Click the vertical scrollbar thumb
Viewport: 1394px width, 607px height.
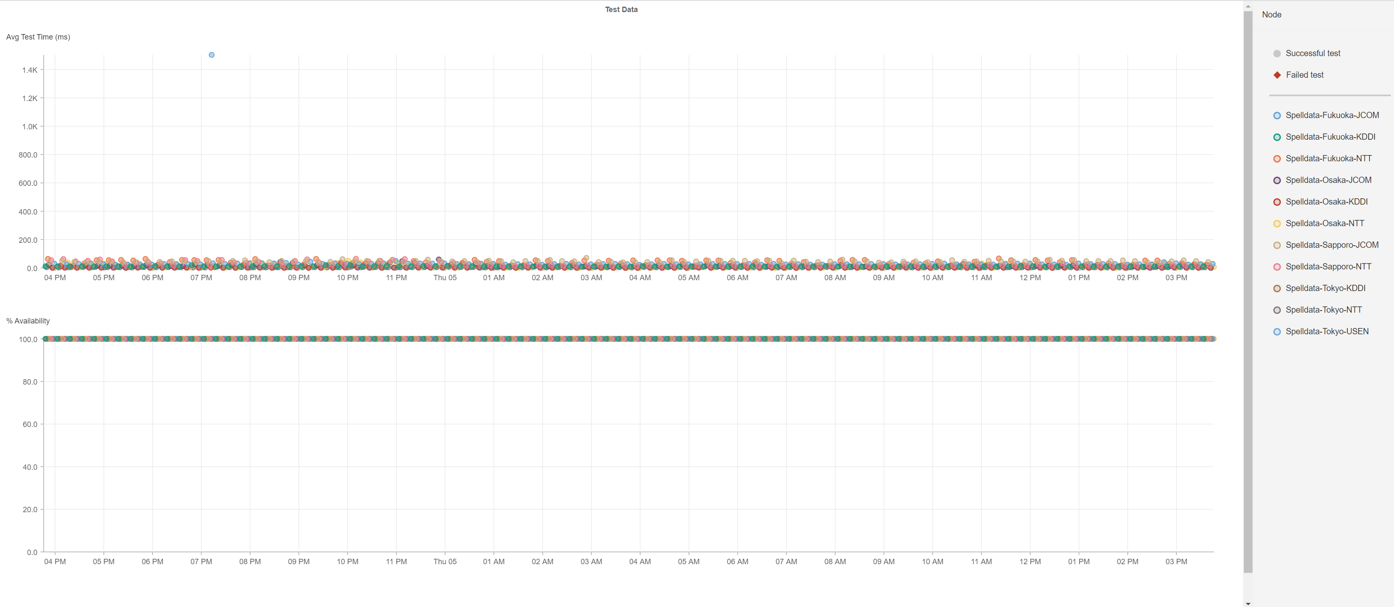click(x=1248, y=292)
